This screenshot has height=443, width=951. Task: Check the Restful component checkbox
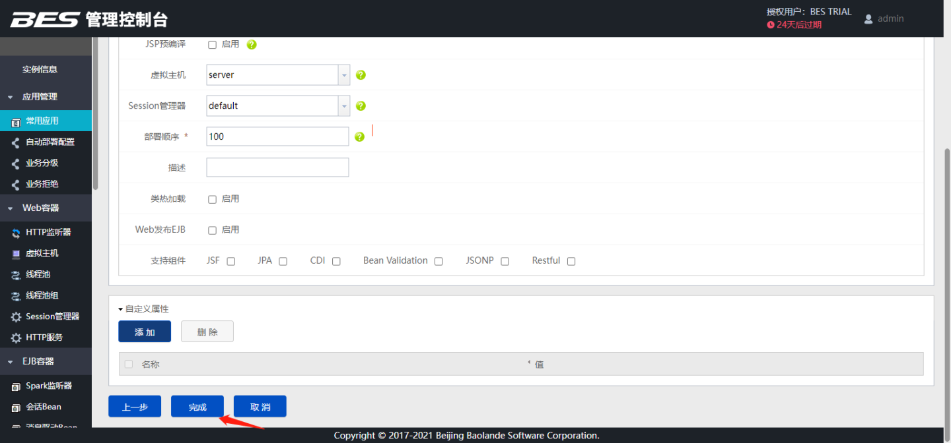coord(571,261)
